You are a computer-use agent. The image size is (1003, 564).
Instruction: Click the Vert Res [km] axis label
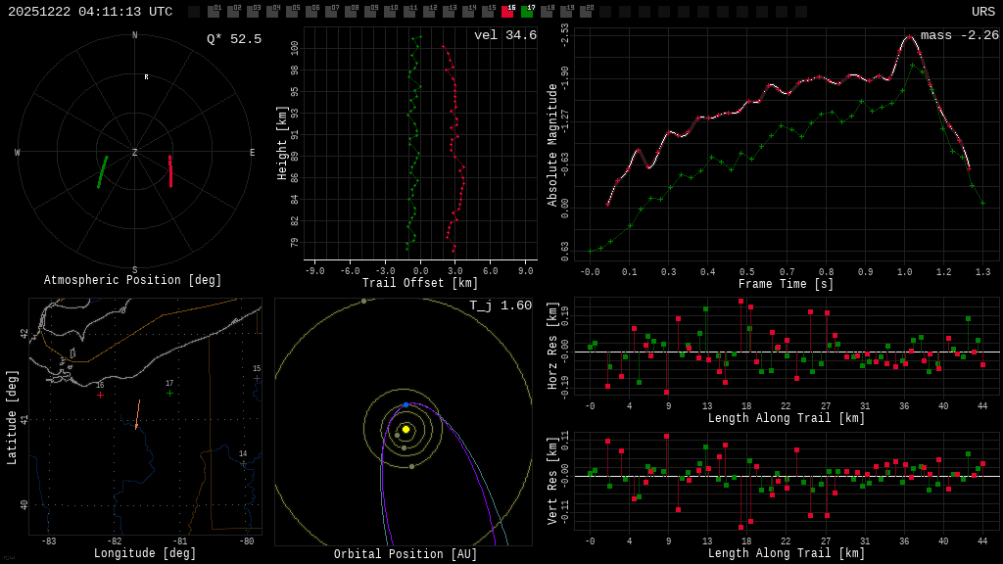[x=552, y=481]
